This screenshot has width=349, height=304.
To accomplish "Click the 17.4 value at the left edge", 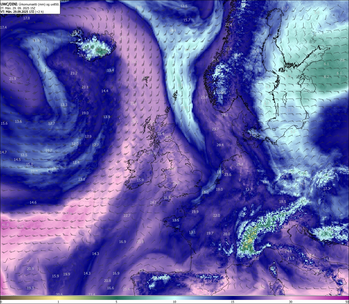I will [x=3, y=28].
